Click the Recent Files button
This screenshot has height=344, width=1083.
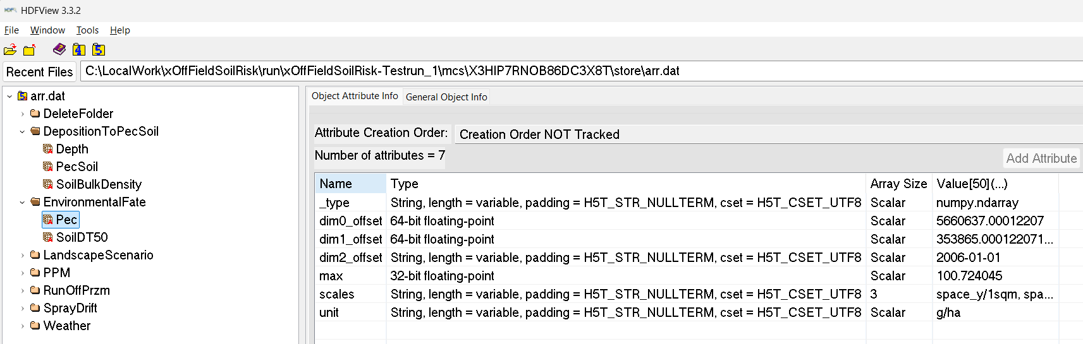coord(39,71)
